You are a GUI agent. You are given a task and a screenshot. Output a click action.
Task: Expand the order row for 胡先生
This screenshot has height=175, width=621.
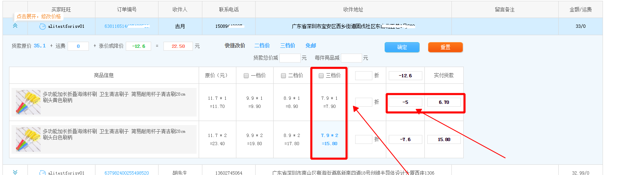[15, 173]
